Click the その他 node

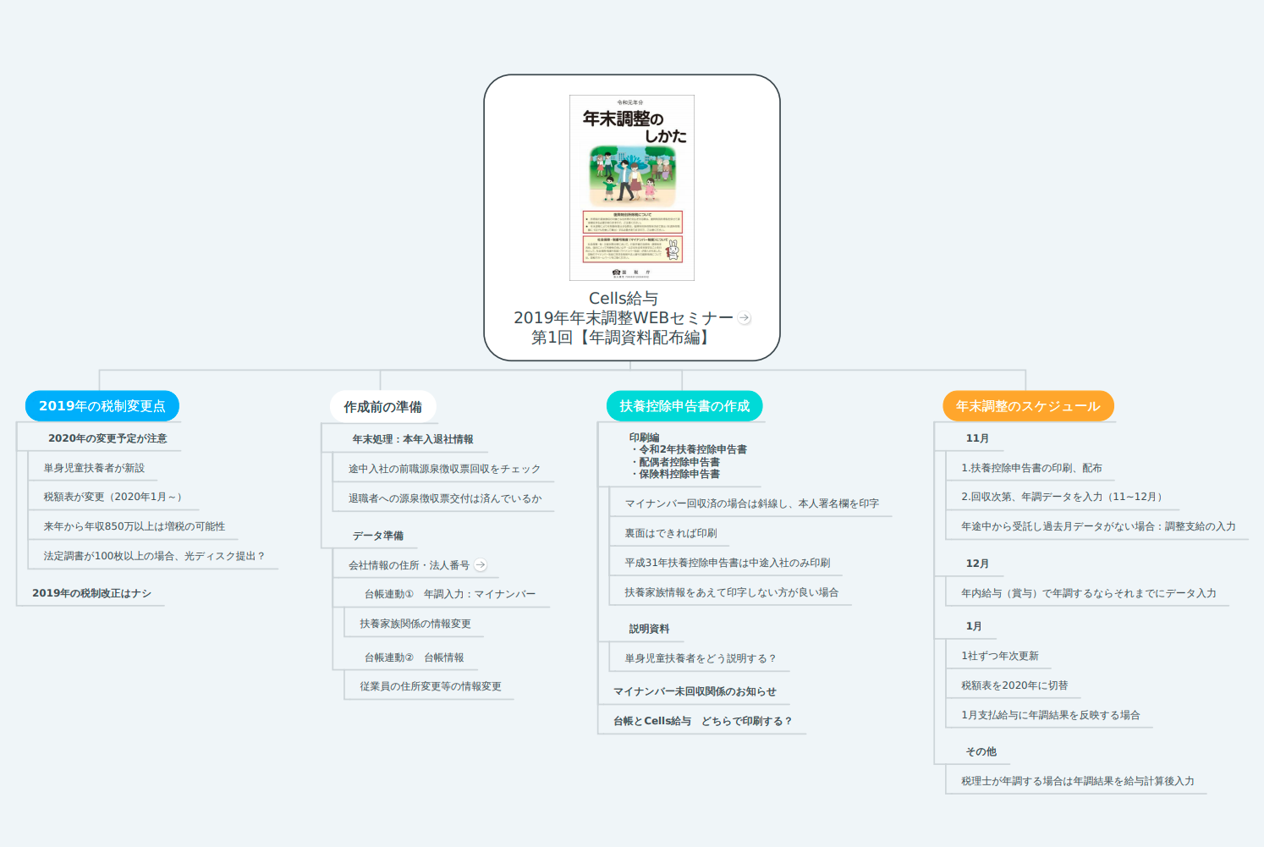[981, 751]
